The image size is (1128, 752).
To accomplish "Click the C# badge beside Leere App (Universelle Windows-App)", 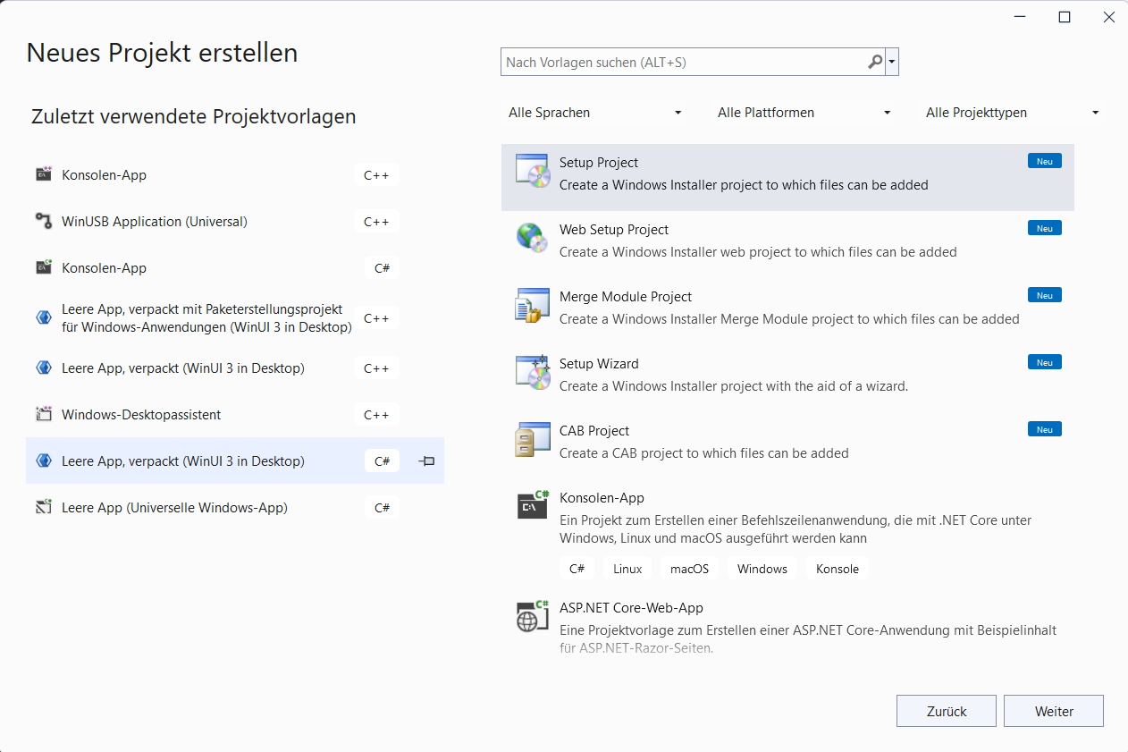I will [x=382, y=507].
